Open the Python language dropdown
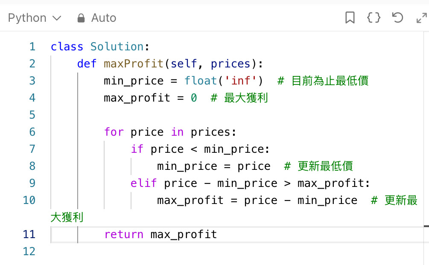The image size is (429, 265). click(27, 18)
